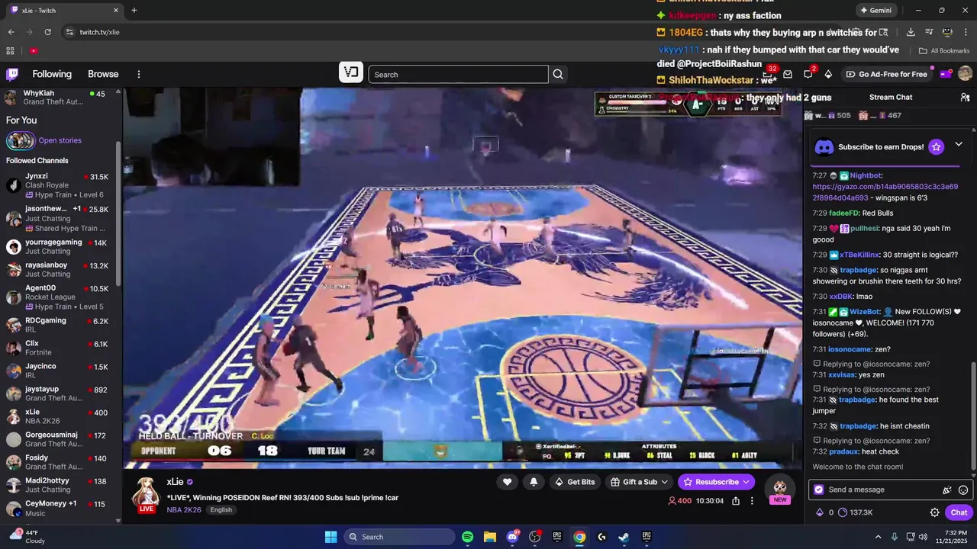977x549 pixels.
Task: Open the Twitch more options menu
Action: (x=139, y=74)
